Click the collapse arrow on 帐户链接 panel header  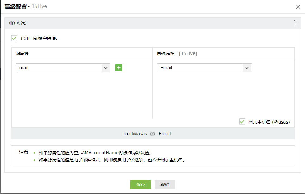click(x=296, y=21)
